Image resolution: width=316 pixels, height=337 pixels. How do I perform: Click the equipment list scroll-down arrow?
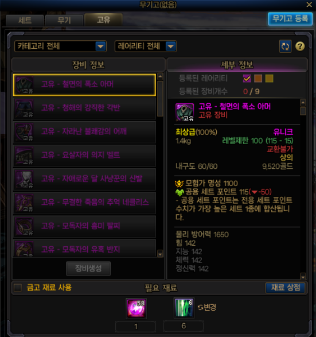160,254
